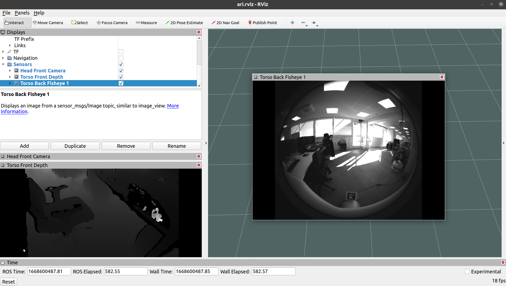
Task: Expand right panel with the edge arrow
Action: 504,143
